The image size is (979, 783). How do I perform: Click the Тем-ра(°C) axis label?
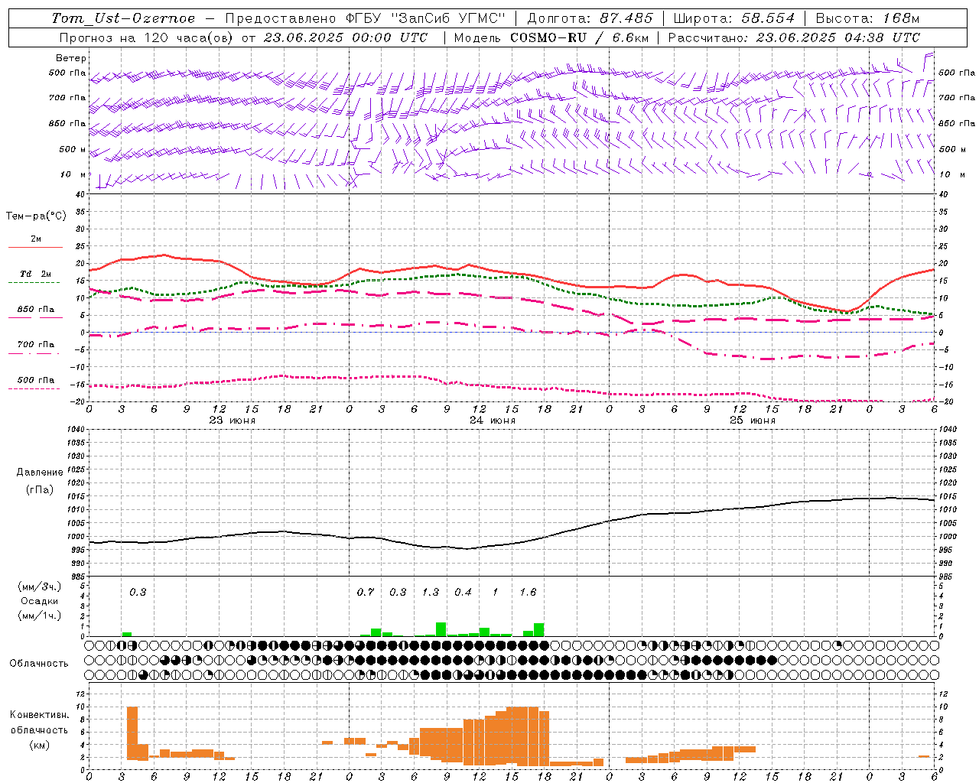[36, 216]
